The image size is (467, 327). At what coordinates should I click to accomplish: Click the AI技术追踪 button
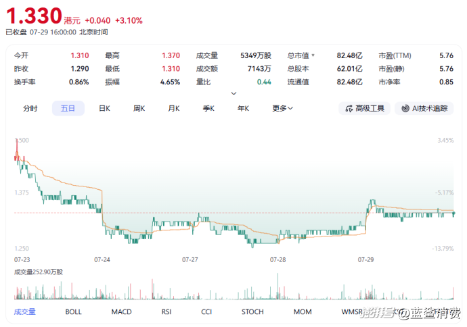pyautogui.click(x=424, y=109)
